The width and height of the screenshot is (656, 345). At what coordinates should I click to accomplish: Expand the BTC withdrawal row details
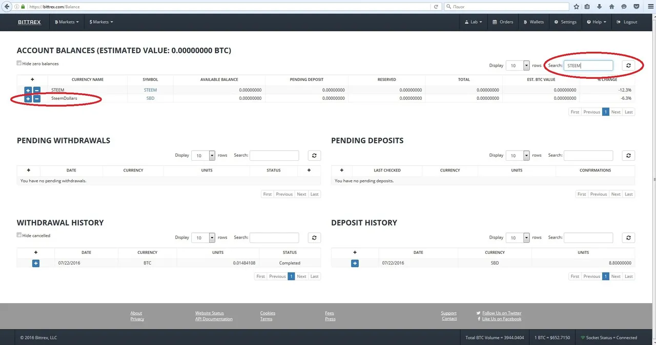[x=36, y=263]
